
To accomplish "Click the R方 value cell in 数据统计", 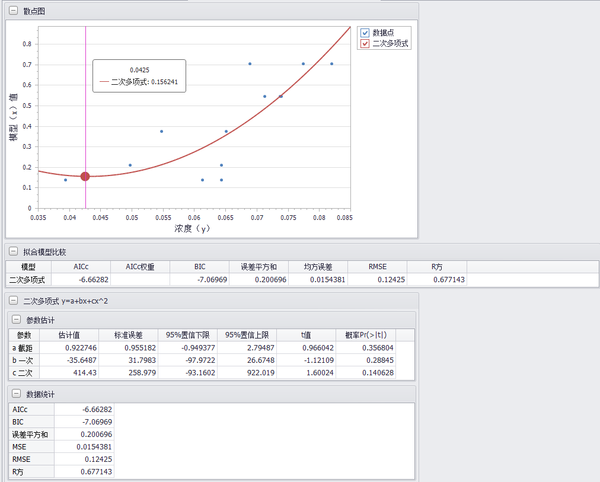I will pos(84,472).
